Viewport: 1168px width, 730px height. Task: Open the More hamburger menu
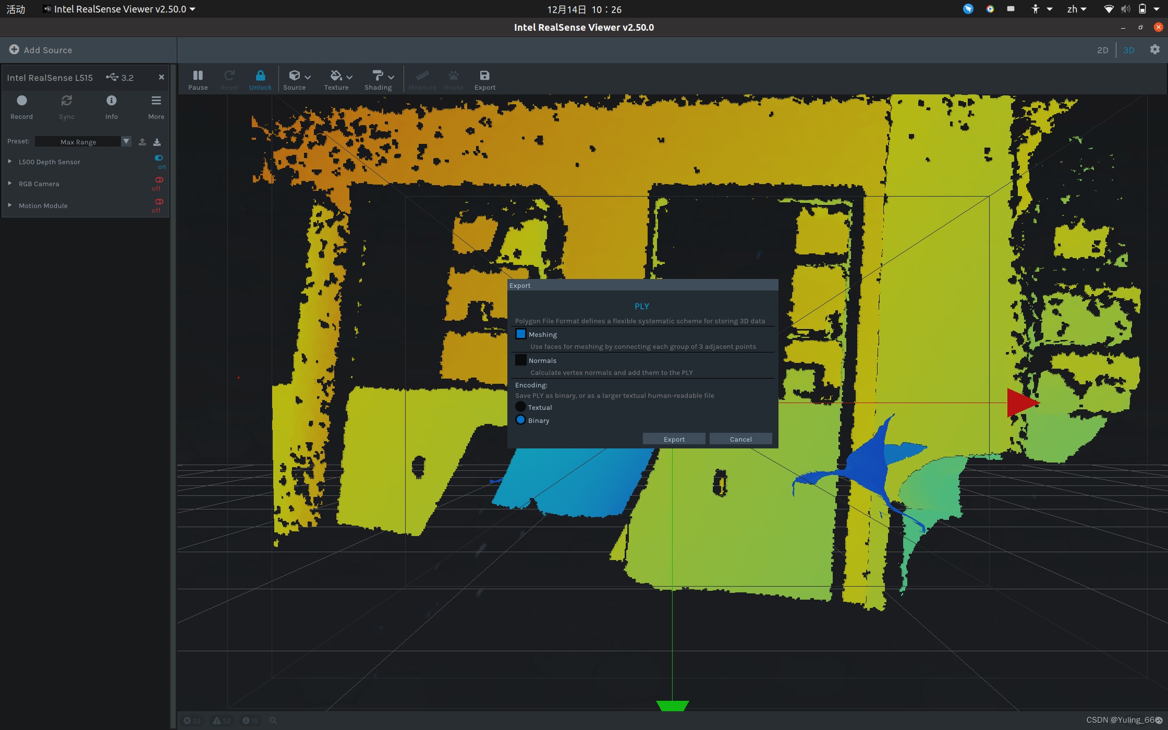click(x=156, y=101)
